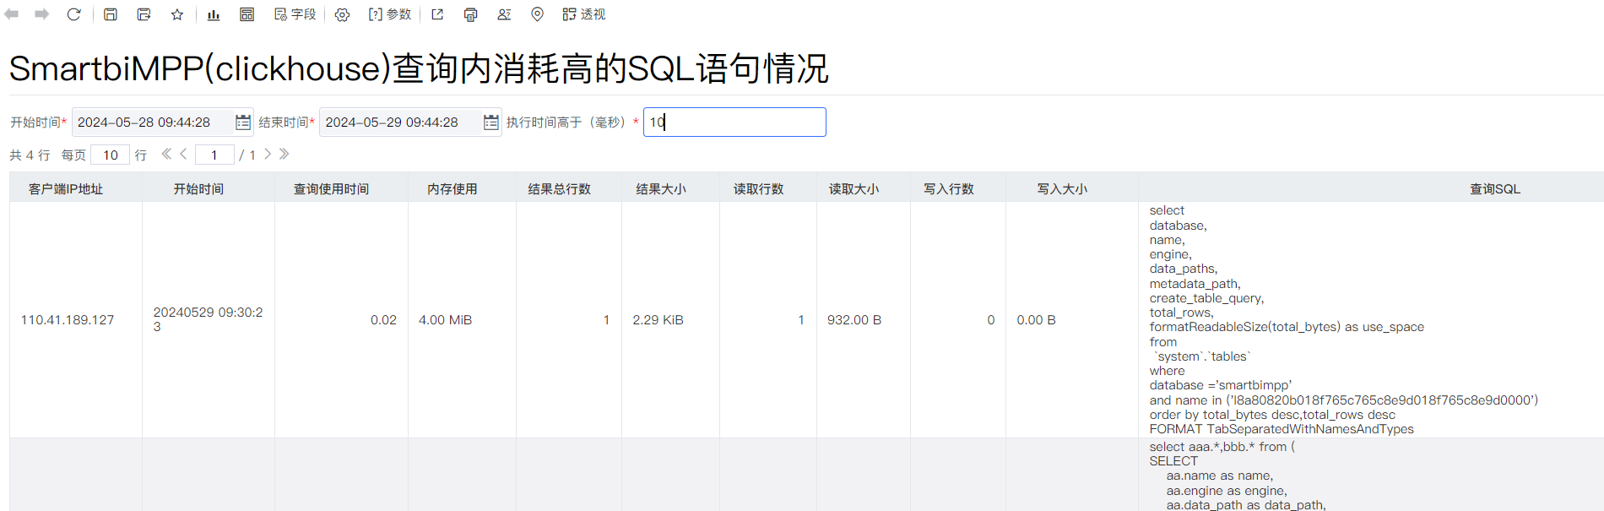Viewport: 1604px width, 511px height.
Task: Click the rows-per-page input showing 10
Action: coord(111,155)
